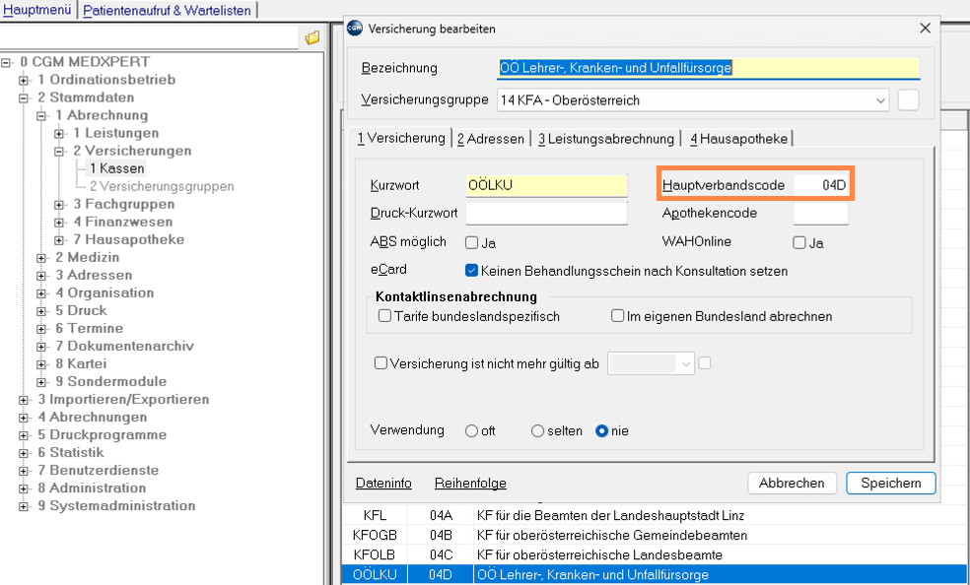The image size is (970, 585).
Task: Switch to the 2 Adressen tab
Action: pos(490,139)
